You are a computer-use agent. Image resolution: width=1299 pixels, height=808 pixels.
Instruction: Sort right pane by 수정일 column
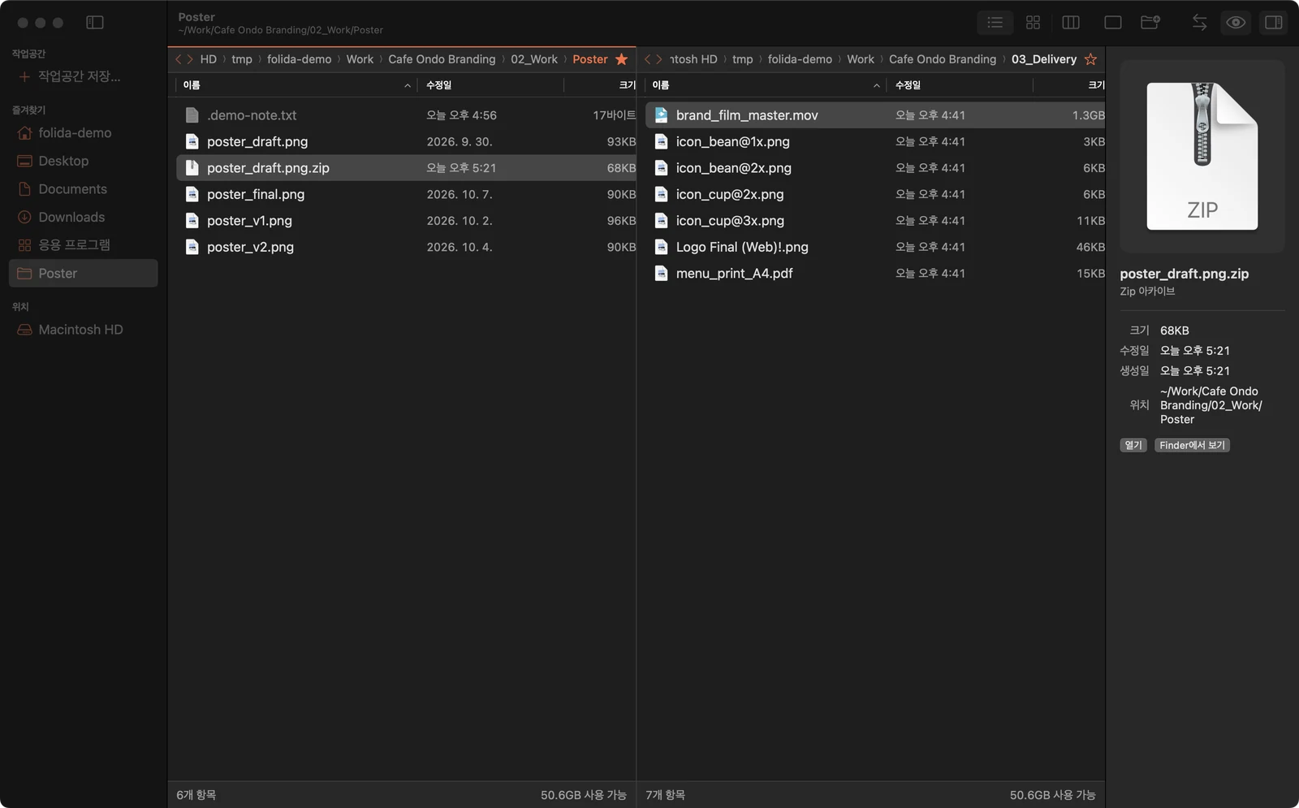coord(959,85)
